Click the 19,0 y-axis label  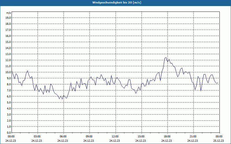(8, 18)
